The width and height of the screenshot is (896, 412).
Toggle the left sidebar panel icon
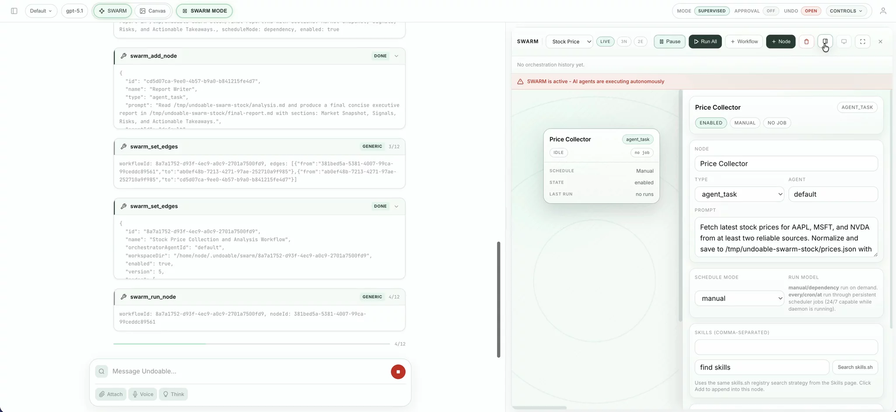[14, 11]
